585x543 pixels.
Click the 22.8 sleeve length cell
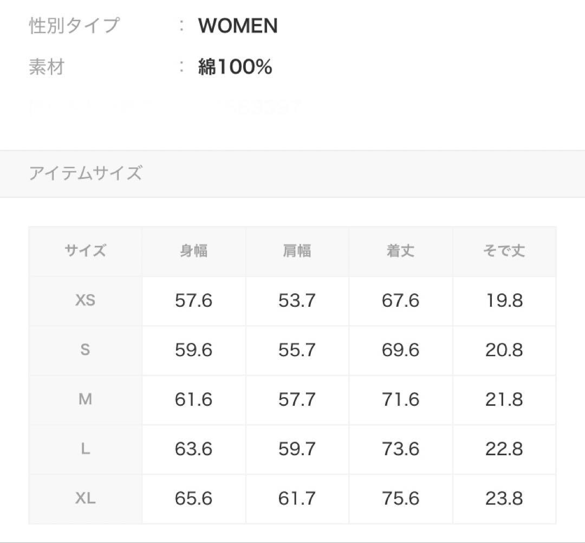504,449
